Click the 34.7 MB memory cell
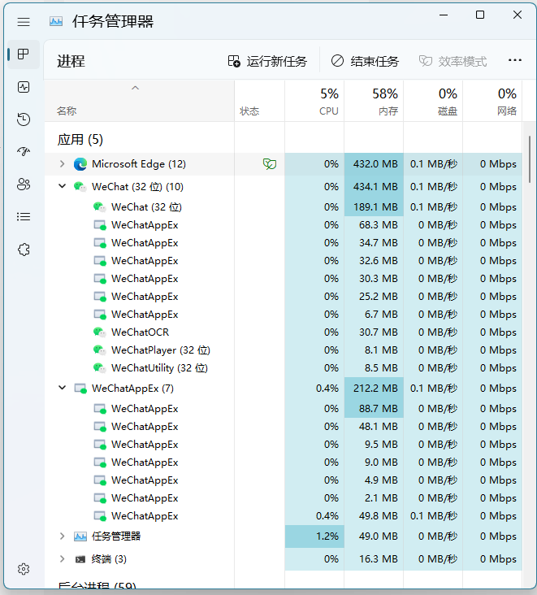 tap(374, 243)
